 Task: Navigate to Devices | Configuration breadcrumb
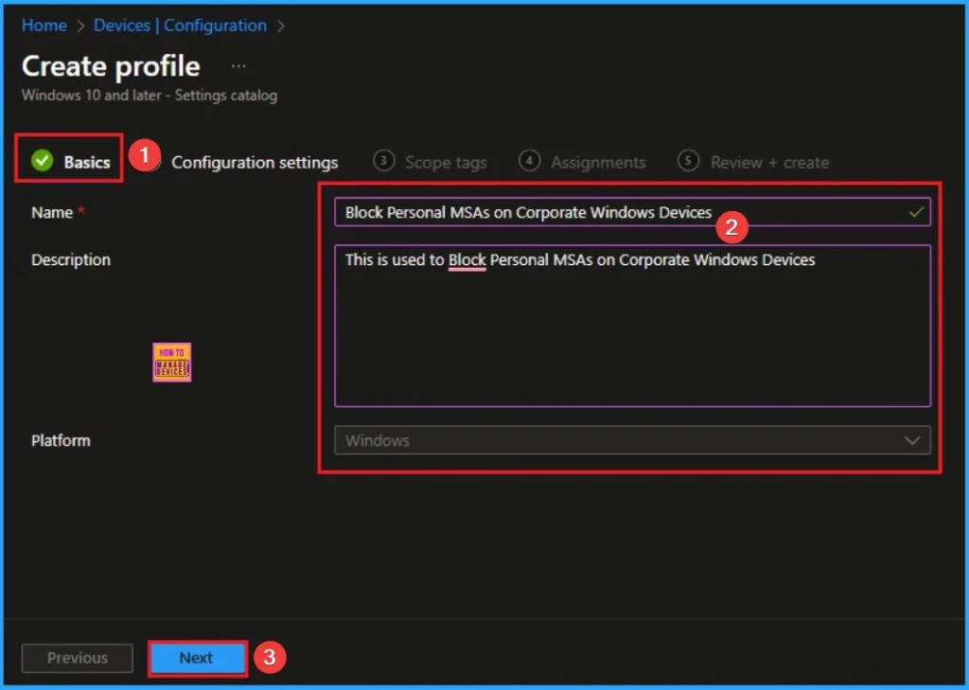coord(180,26)
